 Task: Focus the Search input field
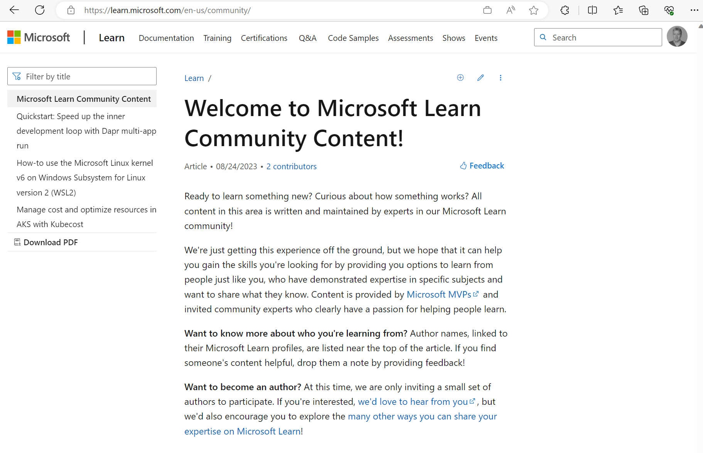tap(598, 37)
